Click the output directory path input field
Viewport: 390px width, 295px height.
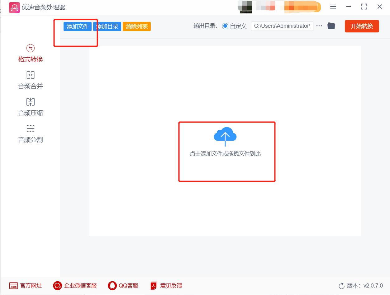pos(282,26)
